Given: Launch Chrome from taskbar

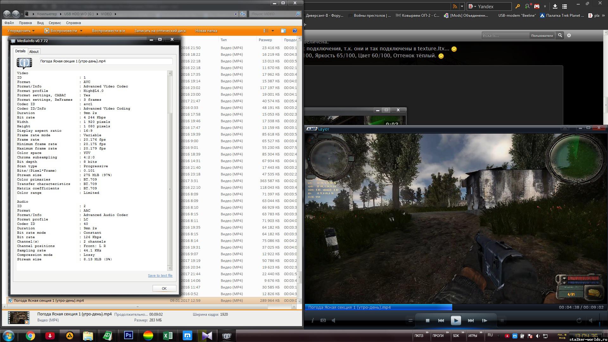Looking at the screenshot, I should (x=30, y=336).
